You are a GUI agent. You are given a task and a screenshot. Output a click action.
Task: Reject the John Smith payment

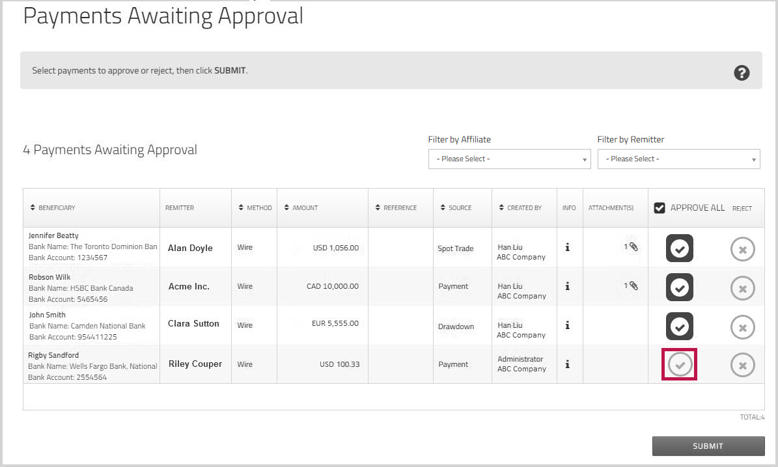(742, 327)
